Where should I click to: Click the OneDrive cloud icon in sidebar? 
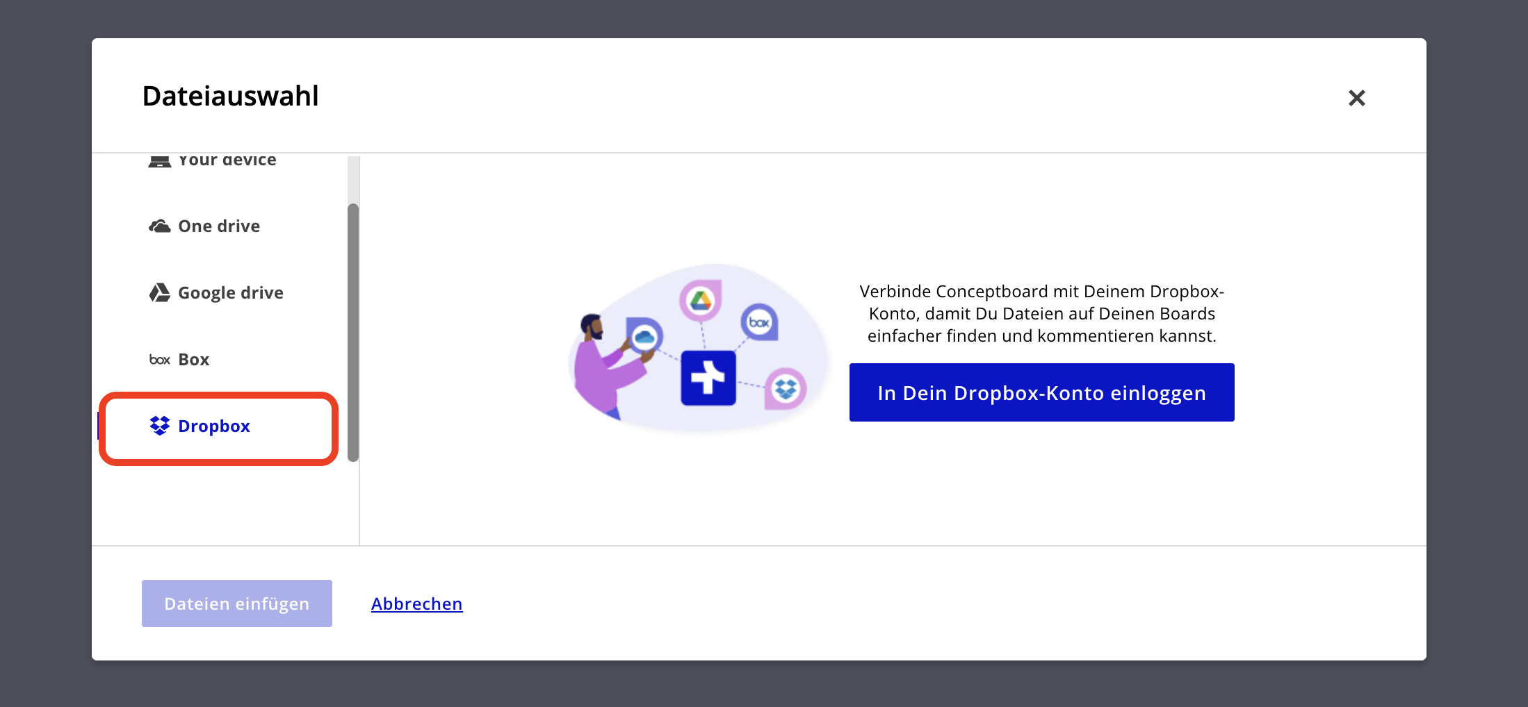(x=159, y=226)
